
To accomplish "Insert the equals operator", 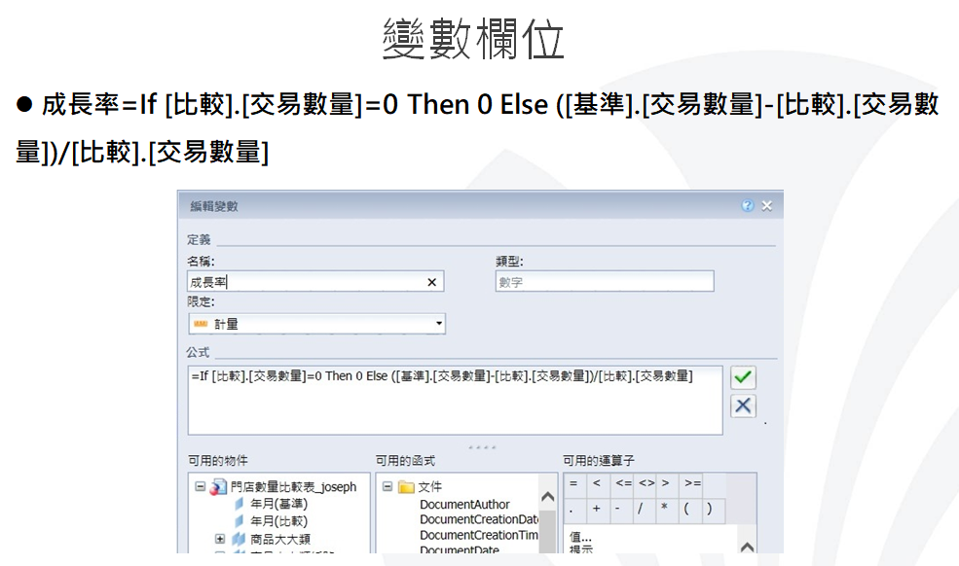I will (572, 483).
